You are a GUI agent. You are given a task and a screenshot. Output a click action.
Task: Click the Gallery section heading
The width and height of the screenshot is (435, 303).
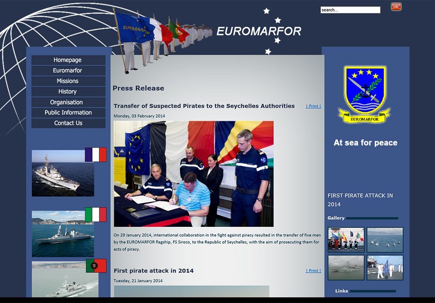pyautogui.click(x=336, y=218)
